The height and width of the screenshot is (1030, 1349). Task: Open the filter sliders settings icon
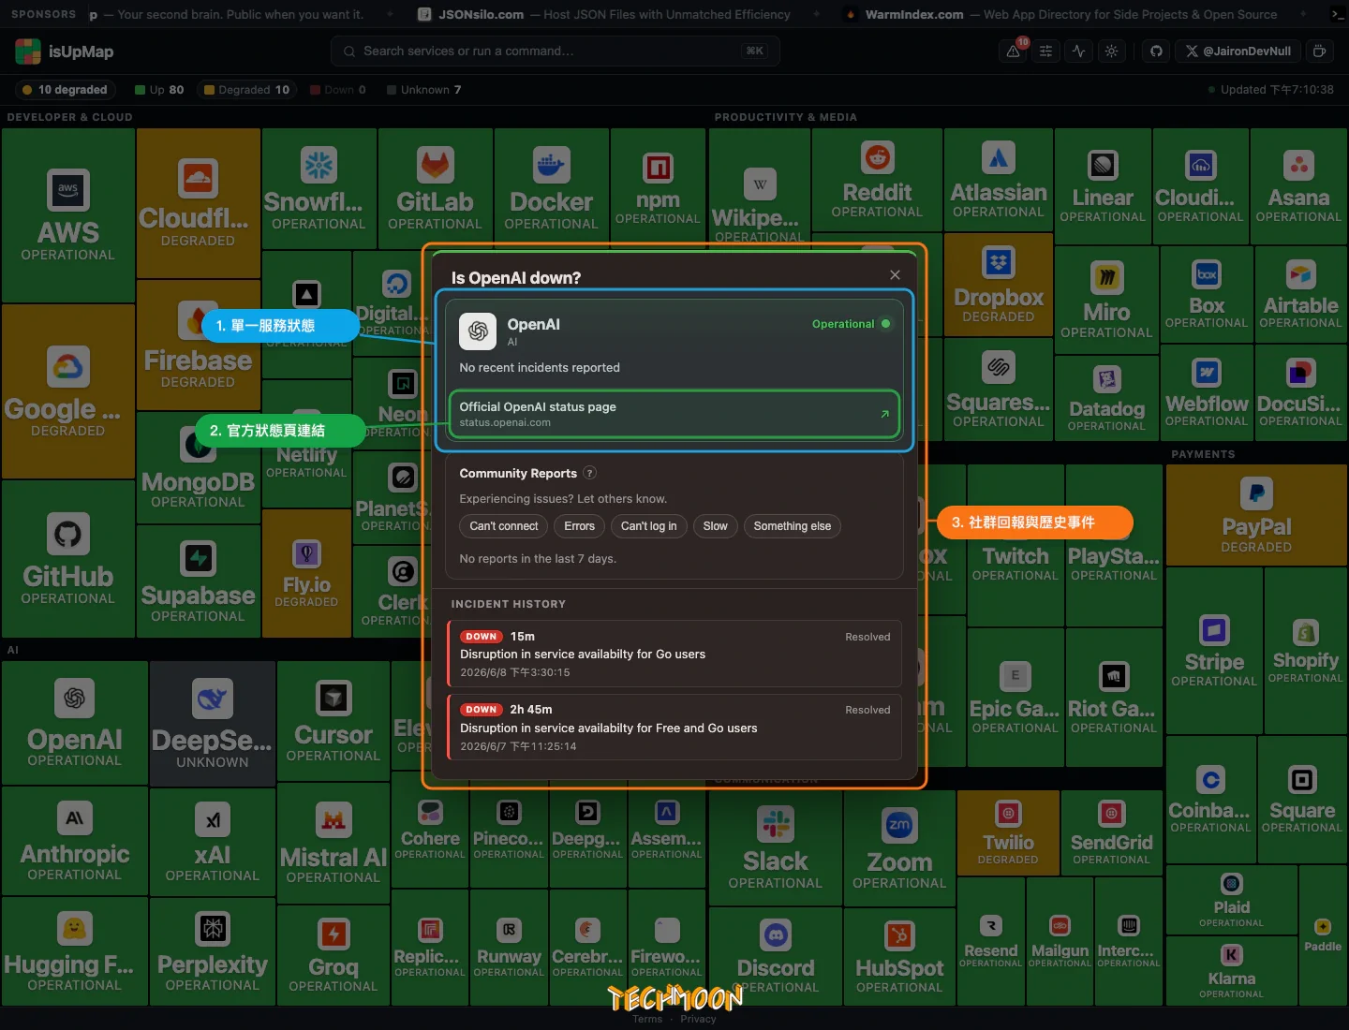pyautogui.click(x=1046, y=51)
